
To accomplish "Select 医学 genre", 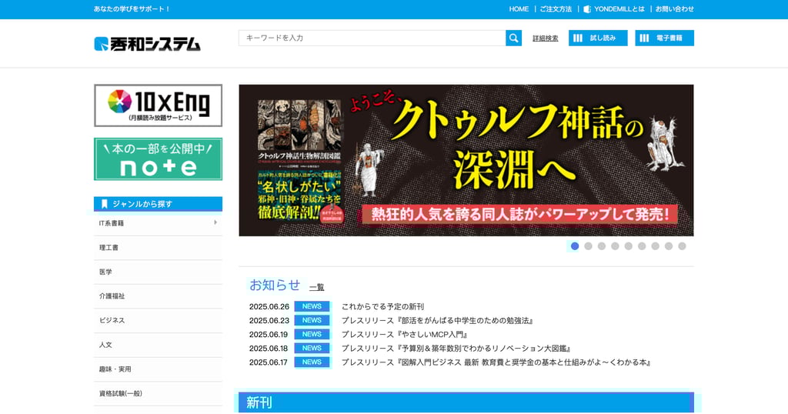I will point(158,272).
